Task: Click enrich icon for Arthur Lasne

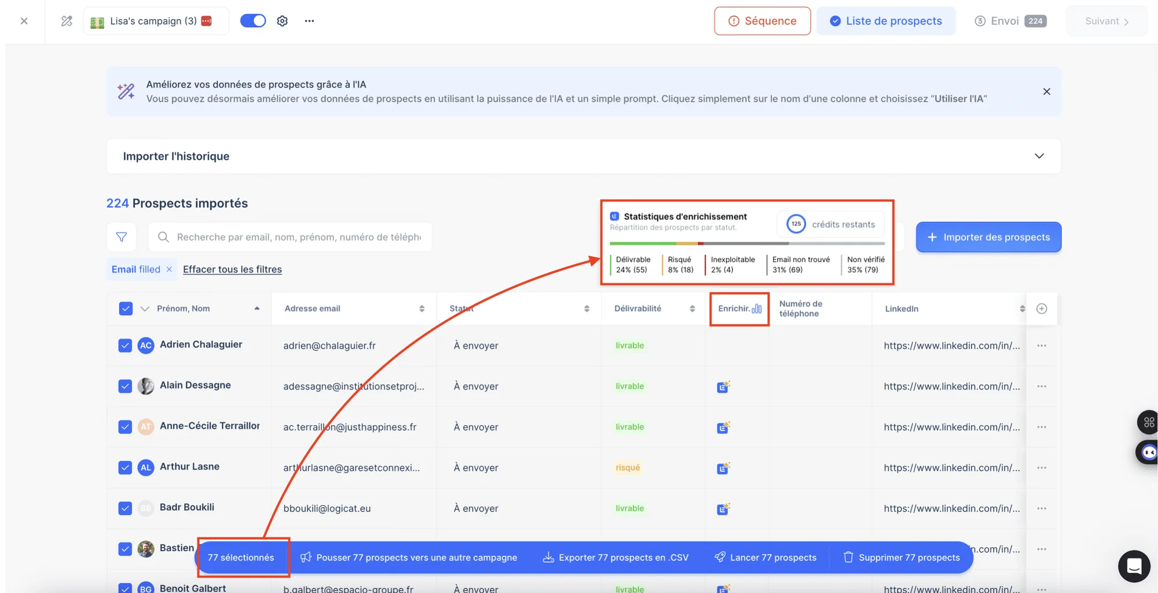Action: pos(723,467)
